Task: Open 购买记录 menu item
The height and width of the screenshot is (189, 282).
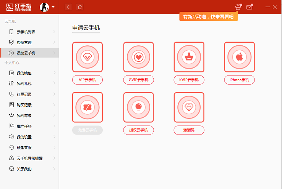Action: [x=29, y=105]
